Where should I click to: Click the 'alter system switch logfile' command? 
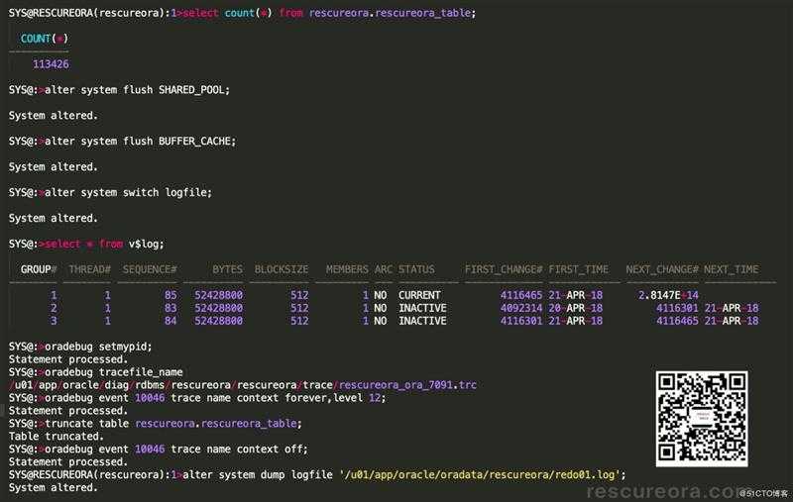pos(128,192)
